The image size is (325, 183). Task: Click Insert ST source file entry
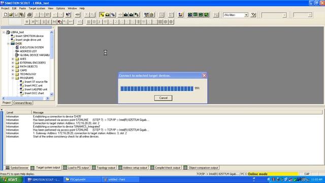tap(36, 82)
